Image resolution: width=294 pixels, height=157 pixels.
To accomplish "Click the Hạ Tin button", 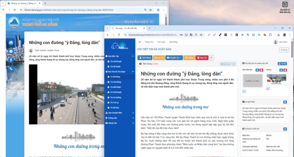I will tap(159, 58).
